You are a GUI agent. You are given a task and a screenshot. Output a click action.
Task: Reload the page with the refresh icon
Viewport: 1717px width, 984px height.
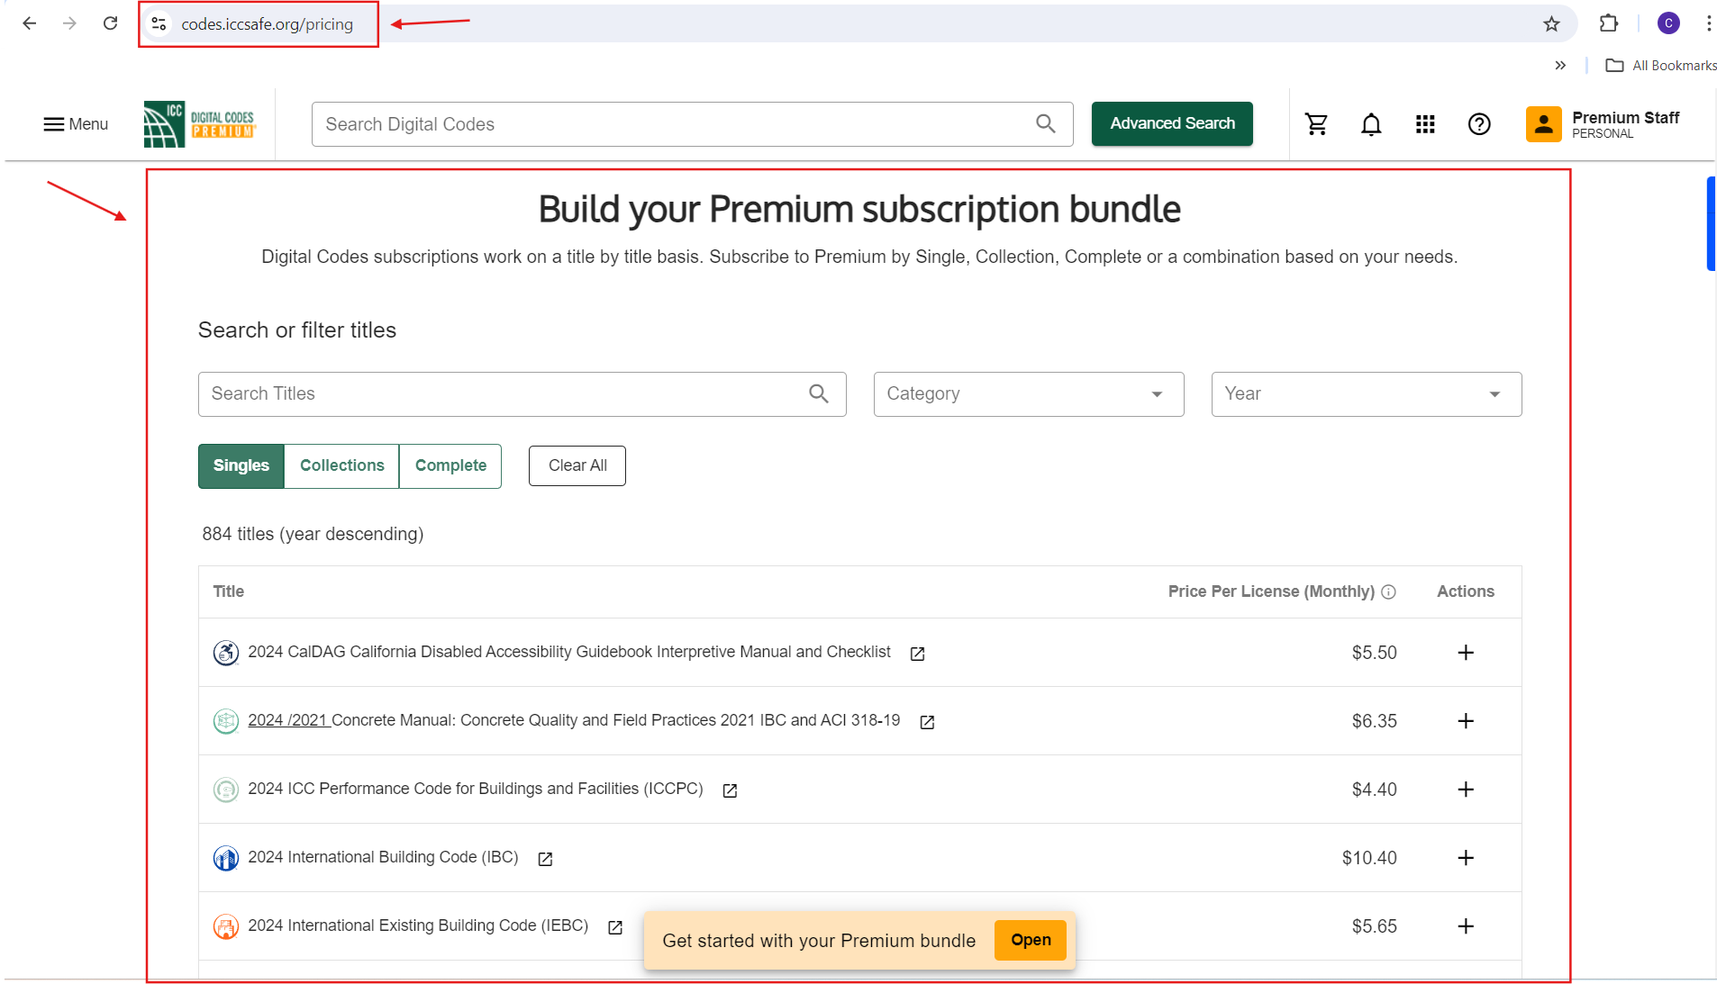(110, 23)
